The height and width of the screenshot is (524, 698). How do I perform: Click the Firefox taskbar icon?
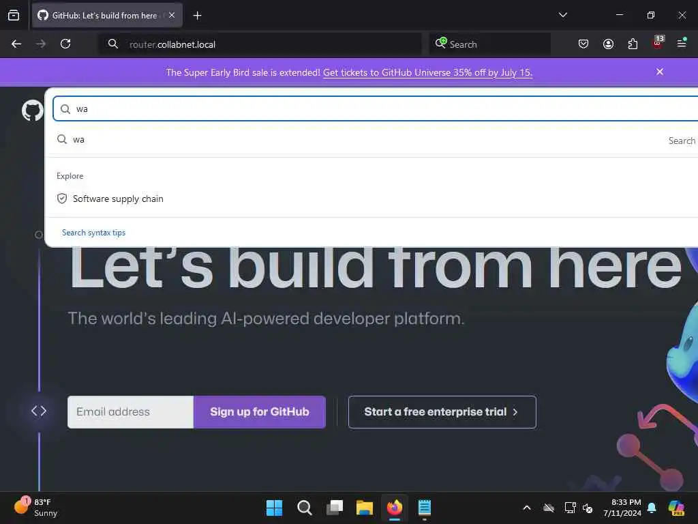pos(395,508)
